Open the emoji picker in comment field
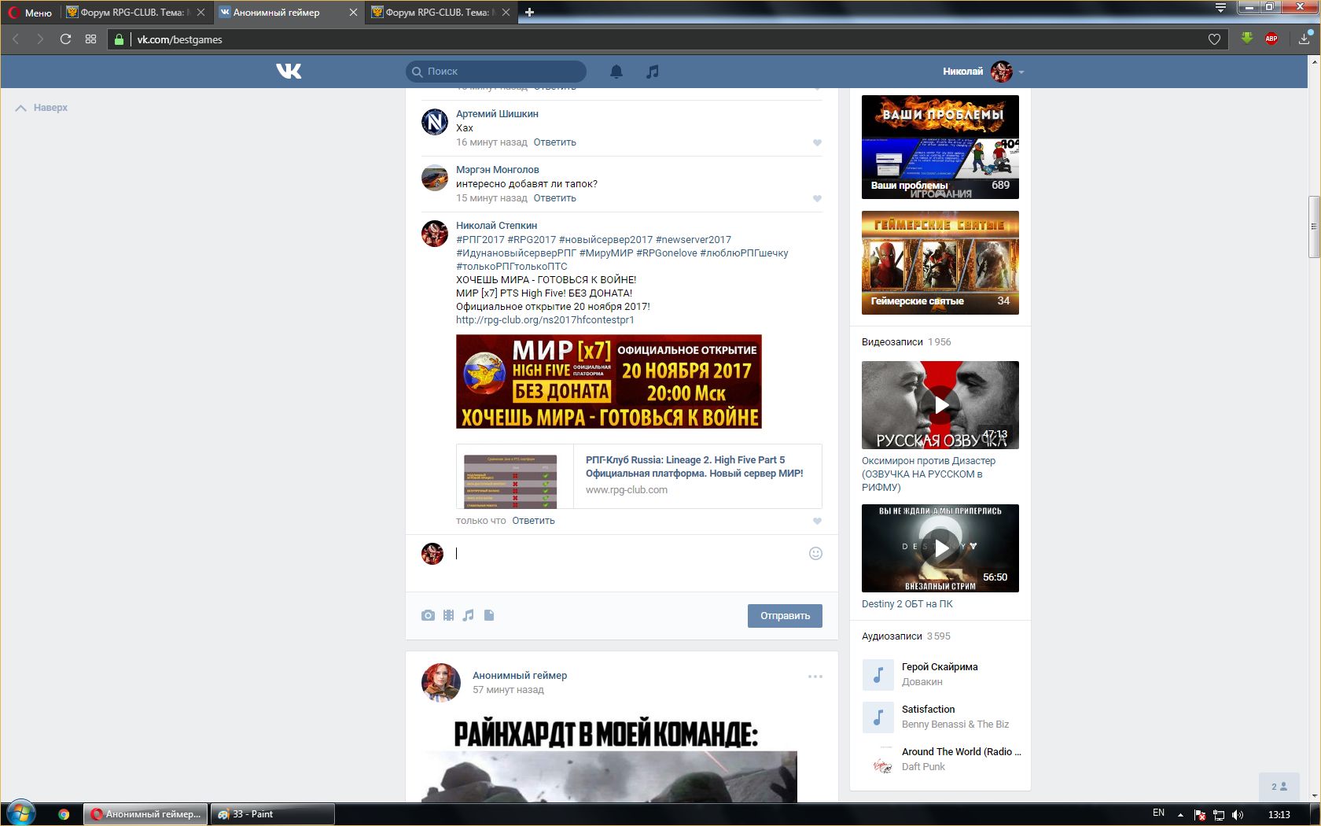 click(x=815, y=553)
